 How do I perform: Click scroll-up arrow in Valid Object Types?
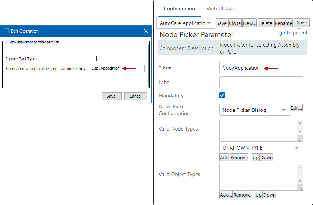[300, 168]
